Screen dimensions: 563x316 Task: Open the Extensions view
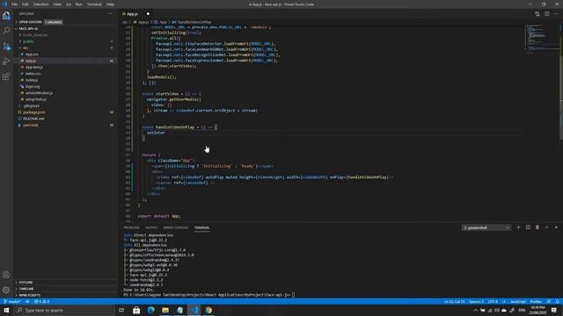(x=6, y=76)
